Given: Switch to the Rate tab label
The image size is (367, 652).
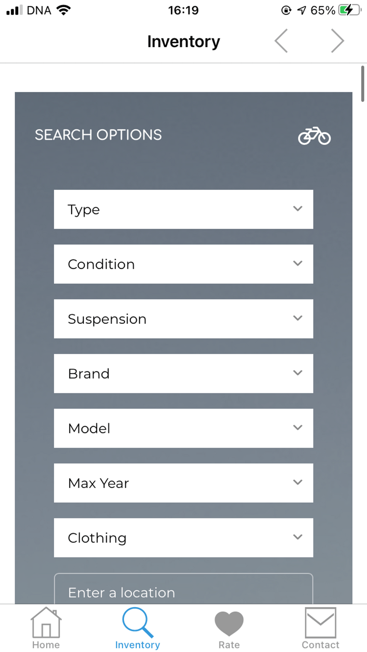Looking at the screenshot, I should (229, 645).
